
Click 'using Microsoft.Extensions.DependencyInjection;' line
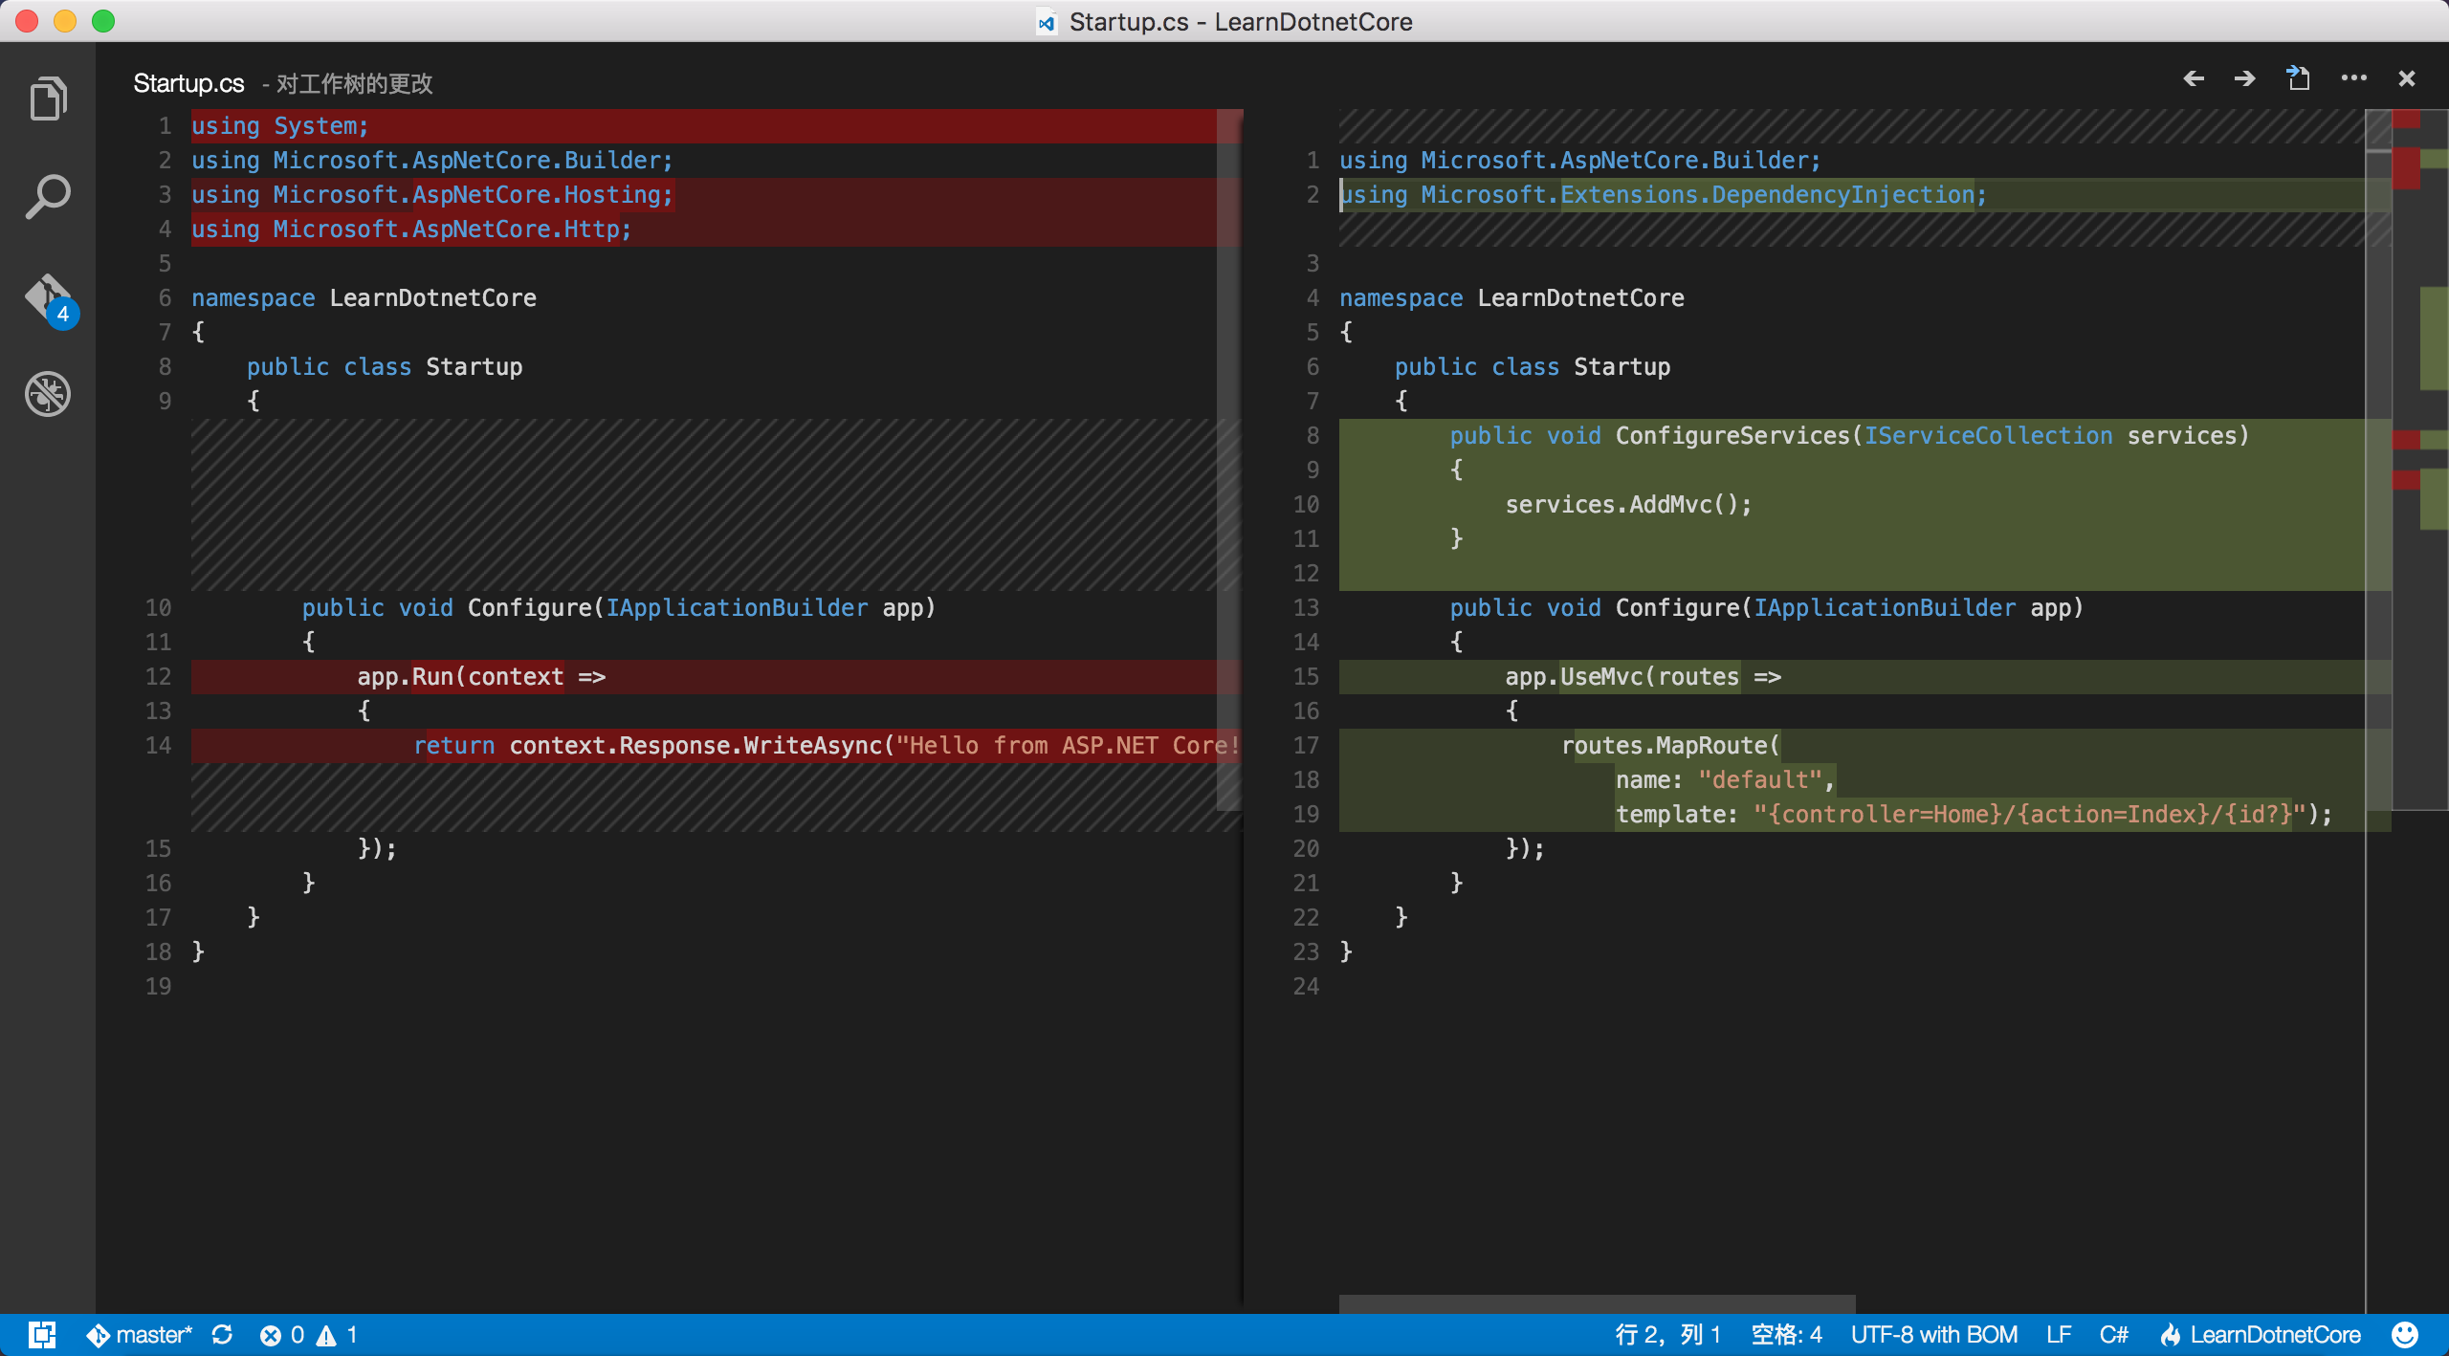tap(1663, 195)
